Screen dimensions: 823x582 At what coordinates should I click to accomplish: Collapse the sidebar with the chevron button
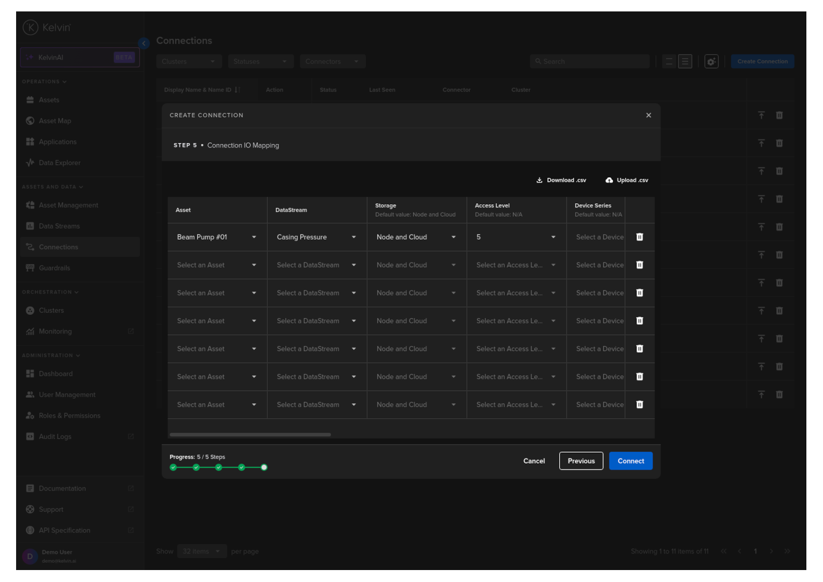tap(144, 43)
